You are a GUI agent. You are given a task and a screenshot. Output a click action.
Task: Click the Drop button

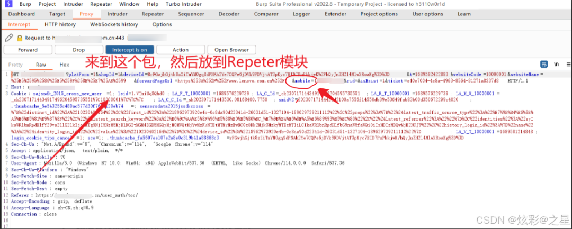pos(79,50)
